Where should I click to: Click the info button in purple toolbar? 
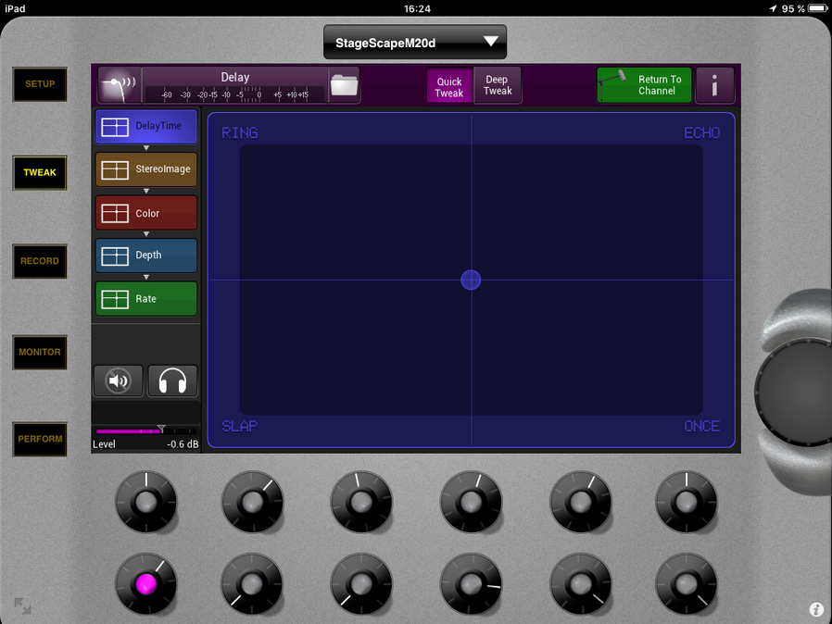[714, 86]
